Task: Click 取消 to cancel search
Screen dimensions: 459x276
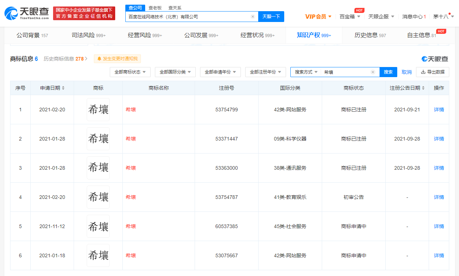Action: click(407, 72)
